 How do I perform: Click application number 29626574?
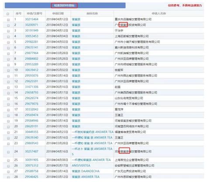coord(31,98)
